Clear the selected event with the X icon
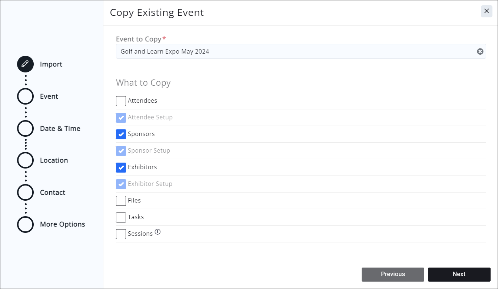498x289 pixels. [480, 51]
